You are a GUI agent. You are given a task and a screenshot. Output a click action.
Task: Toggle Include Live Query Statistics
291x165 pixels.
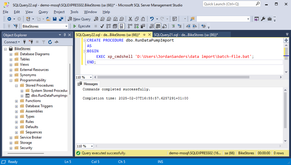pos(136,26)
